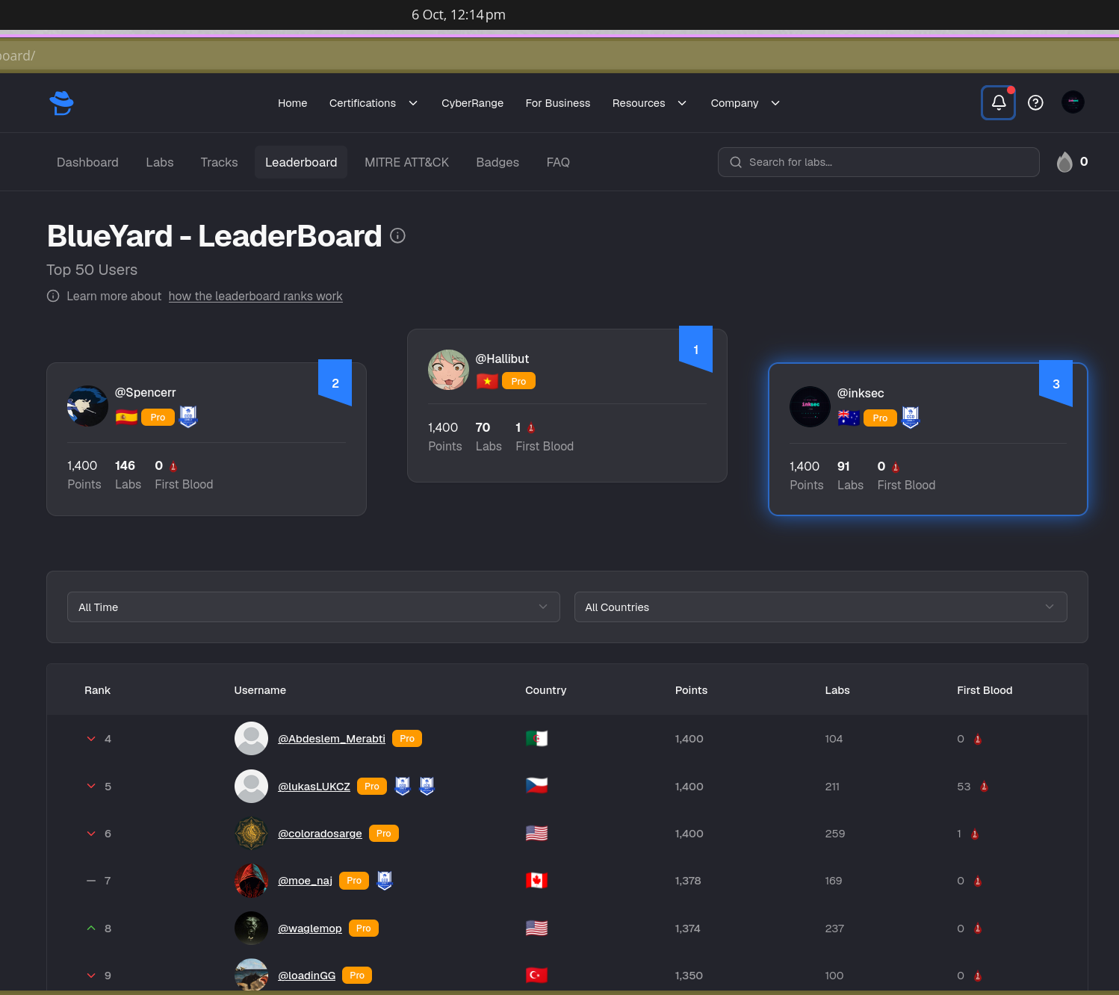Image resolution: width=1119 pixels, height=995 pixels.
Task: Click the info icon before Learn more
Action: (53, 296)
